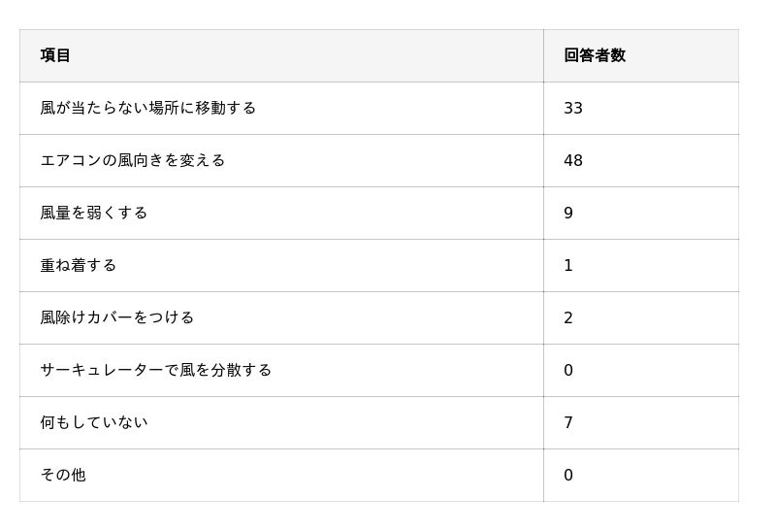
Task: Click the 項目 column header
Action: [55, 55]
